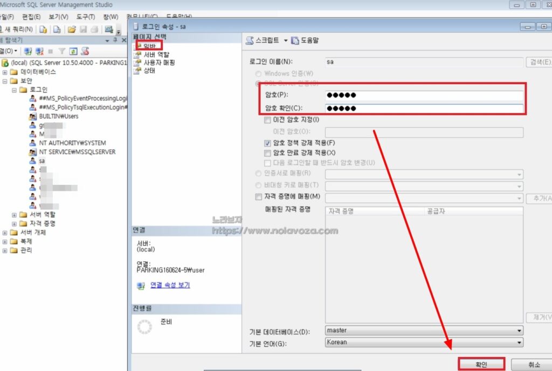Click the greyed save disk icon
The width and height of the screenshot is (552, 371).
pos(83,29)
